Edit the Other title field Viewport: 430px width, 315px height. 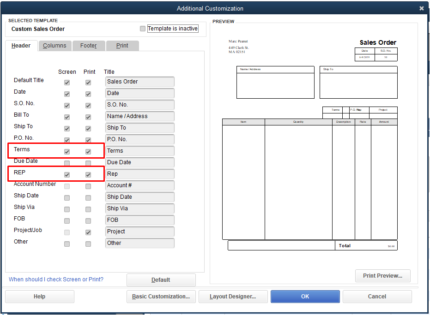pyautogui.click(x=140, y=243)
